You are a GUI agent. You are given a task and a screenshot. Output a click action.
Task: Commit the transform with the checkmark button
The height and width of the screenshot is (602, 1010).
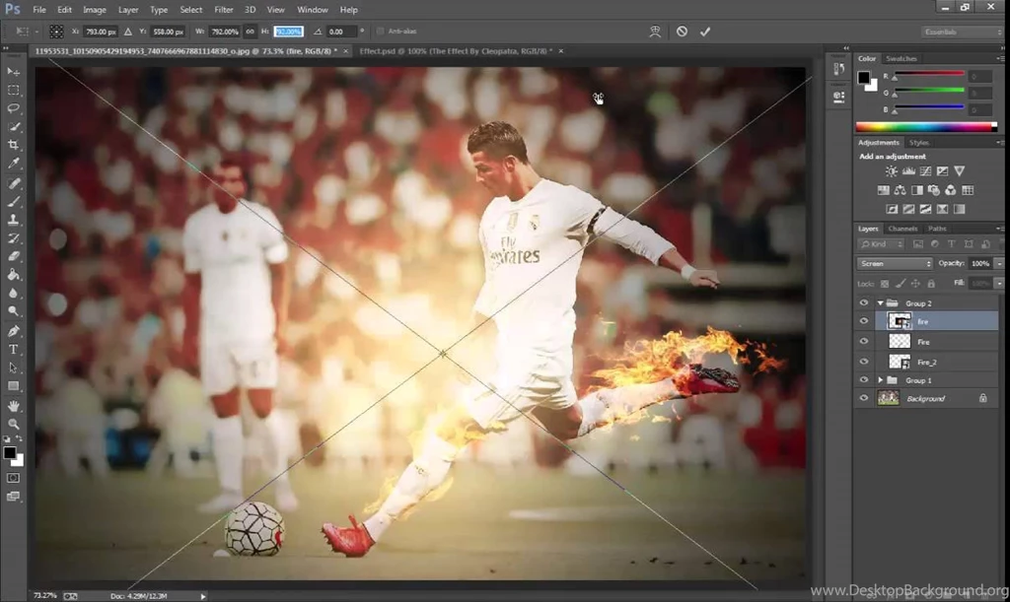pyautogui.click(x=704, y=31)
